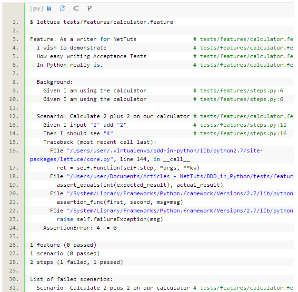This screenshot has width=298, height=292.
Task: Click line number 24 in the gutter
Action: 15,228
